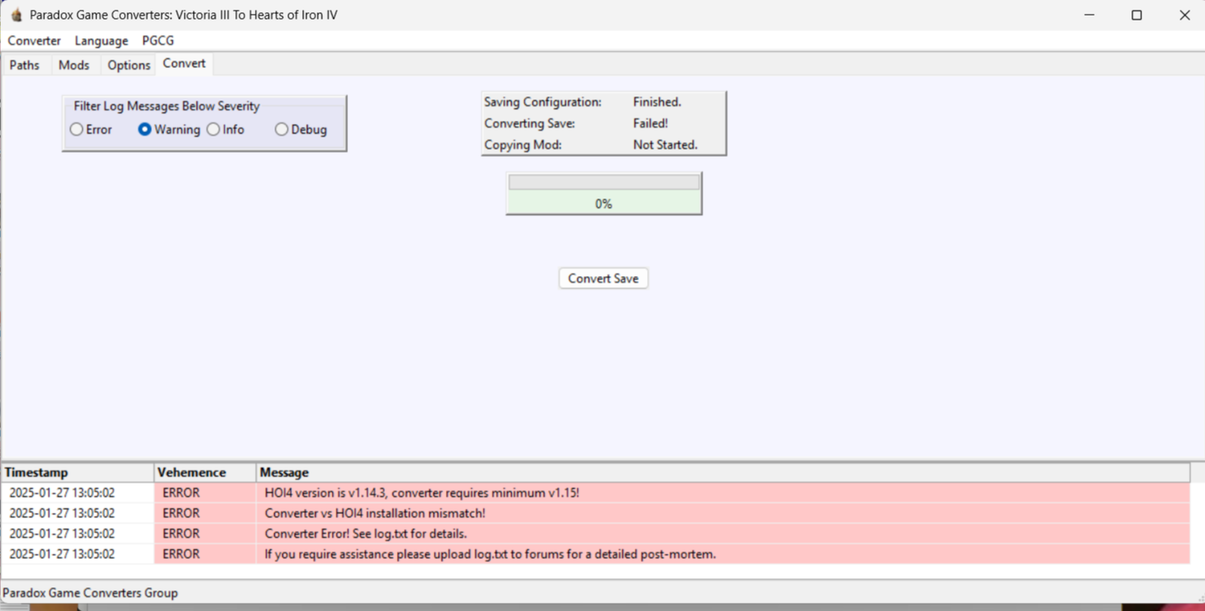Switch to the Paths tab
Viewport: 1205px width, 611px height.
point(25,65)
